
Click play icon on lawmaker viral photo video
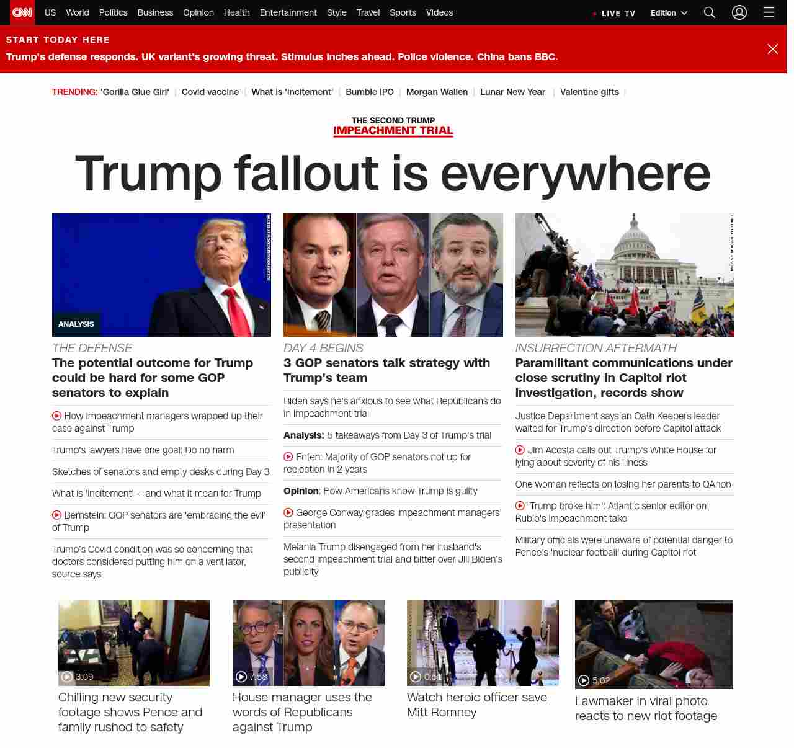tap(583, 680)
